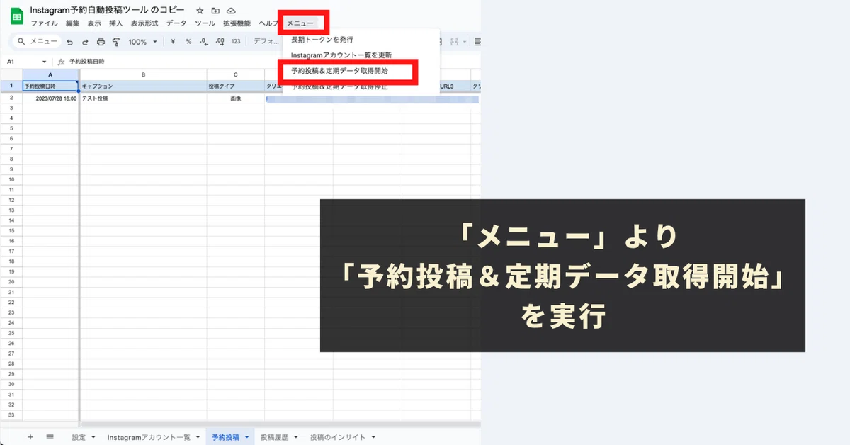Open the 拡張機能 menu

click(237, 23)
